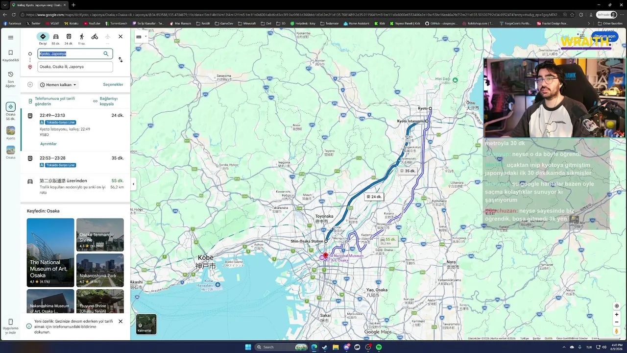Open the Google apps grid icon

point(582,36)
